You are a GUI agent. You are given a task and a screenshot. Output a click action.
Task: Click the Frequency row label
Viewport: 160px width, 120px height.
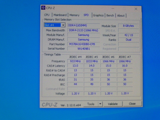tap(58, 61)
